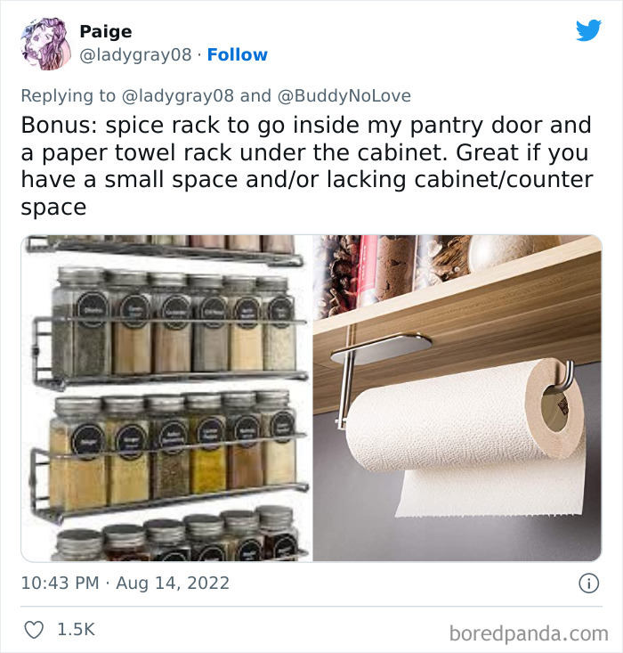Follow the ladygray08 account
623x653 pixels.
(x=238, y=54)
